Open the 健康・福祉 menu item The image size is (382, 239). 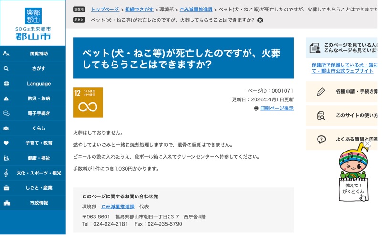(33, 158)
